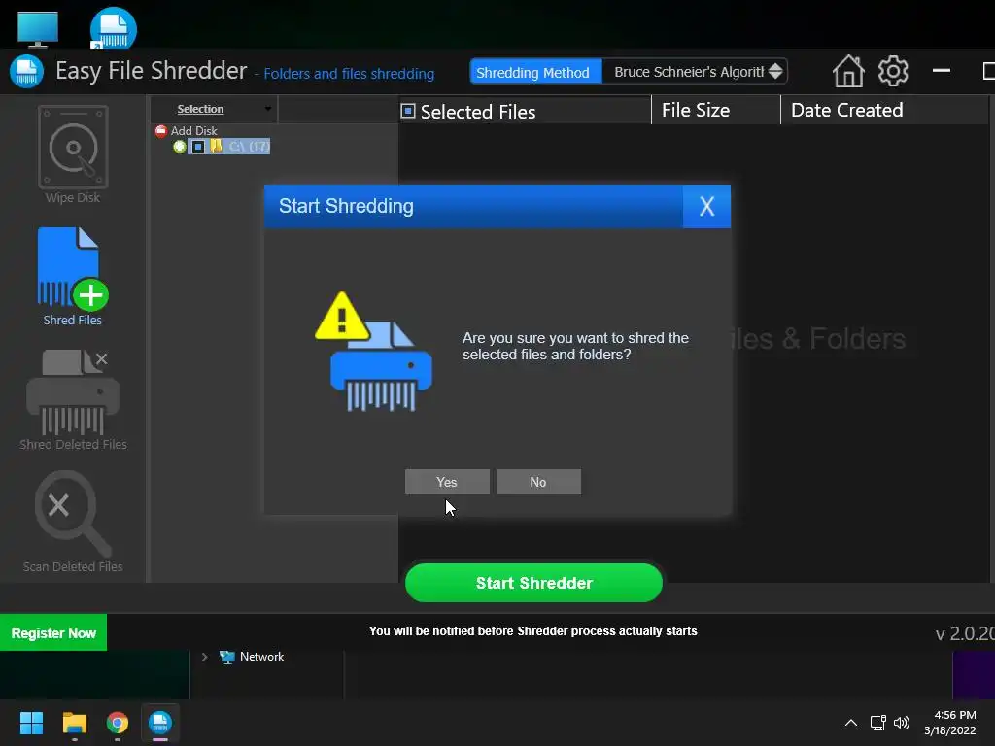Open File Explorer from the taskbar
995x746 pixels.
(x=74, y=723)
